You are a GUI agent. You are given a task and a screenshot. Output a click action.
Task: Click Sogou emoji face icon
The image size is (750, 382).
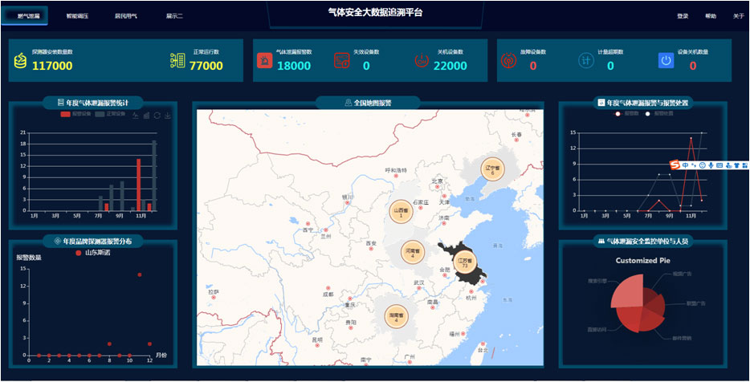703,165
